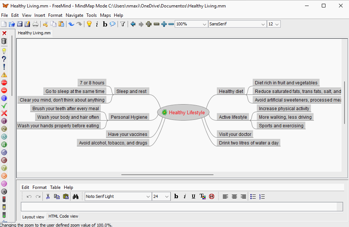Click the trash can remove-all-icons button
The height and width of the screenshot is (227, 349).
(x=4, y=41)
